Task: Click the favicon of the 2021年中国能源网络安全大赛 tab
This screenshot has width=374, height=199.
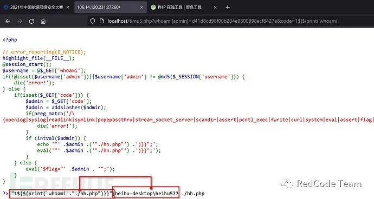Action: coord(6,8)
